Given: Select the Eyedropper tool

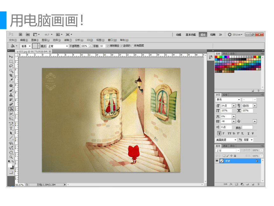Looking at the screenshot, I should [x=11, y=80].
